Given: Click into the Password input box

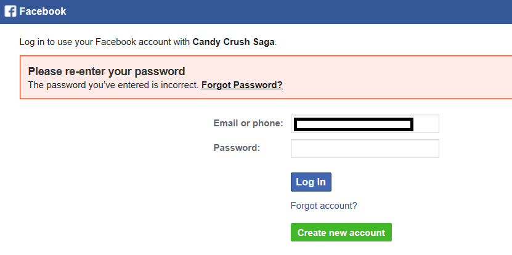Looking at the screenshot, I should pyautogui.click(x=365, y=148).
